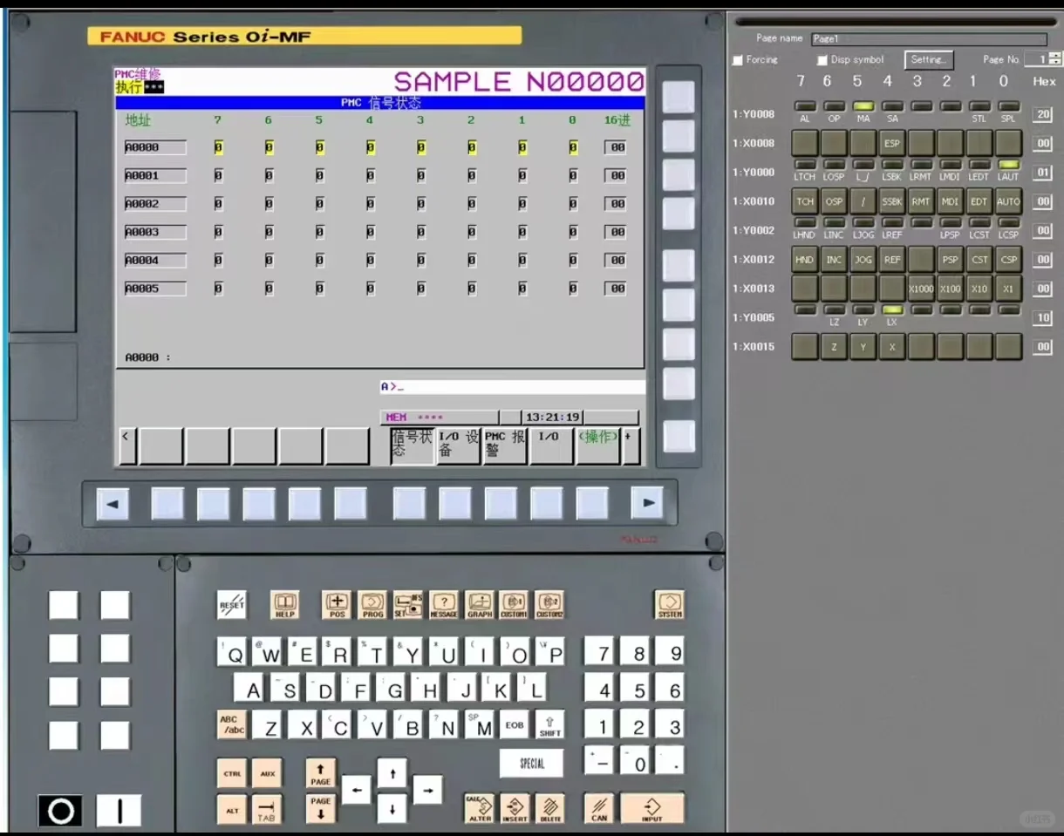Click the < previous soft key on screen

click(x=127, y=445)
